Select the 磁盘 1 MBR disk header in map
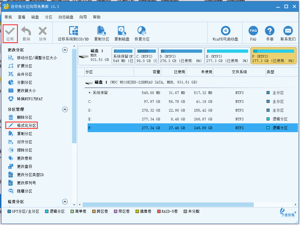This screenshot has height=225, width=300. (x=95, y=56)
